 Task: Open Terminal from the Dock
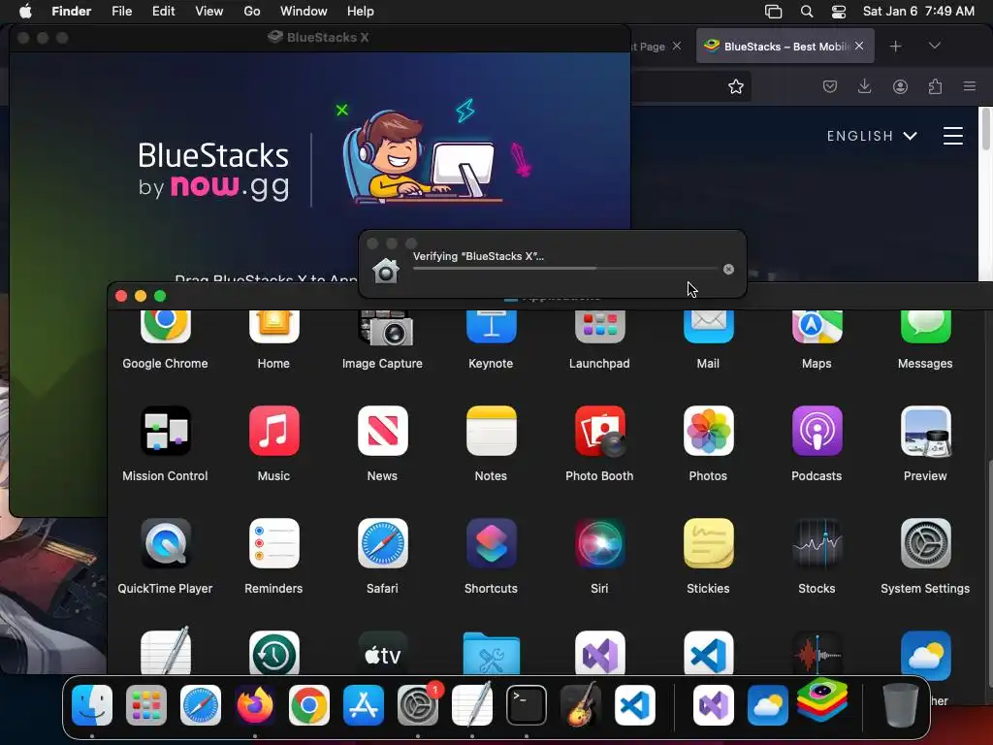coord(527,705)
